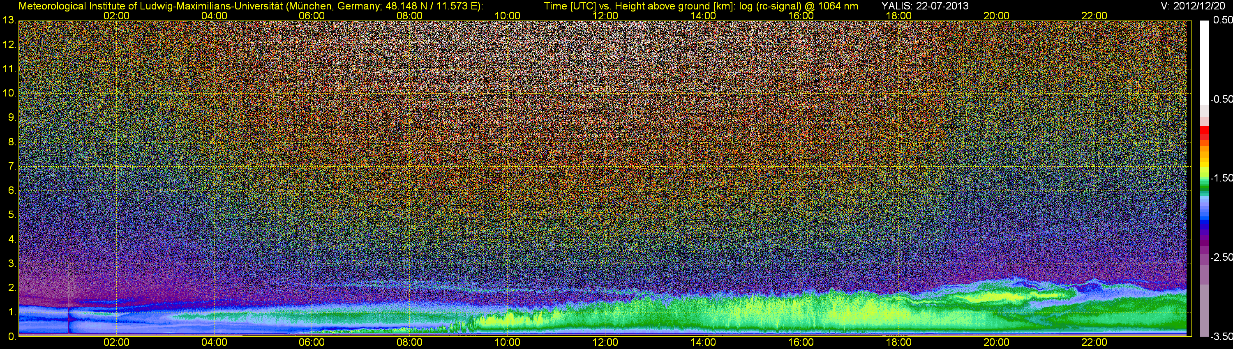Click the 5 km label on the height axis
Screen dimensions: 1233x349
click(12, 215)
